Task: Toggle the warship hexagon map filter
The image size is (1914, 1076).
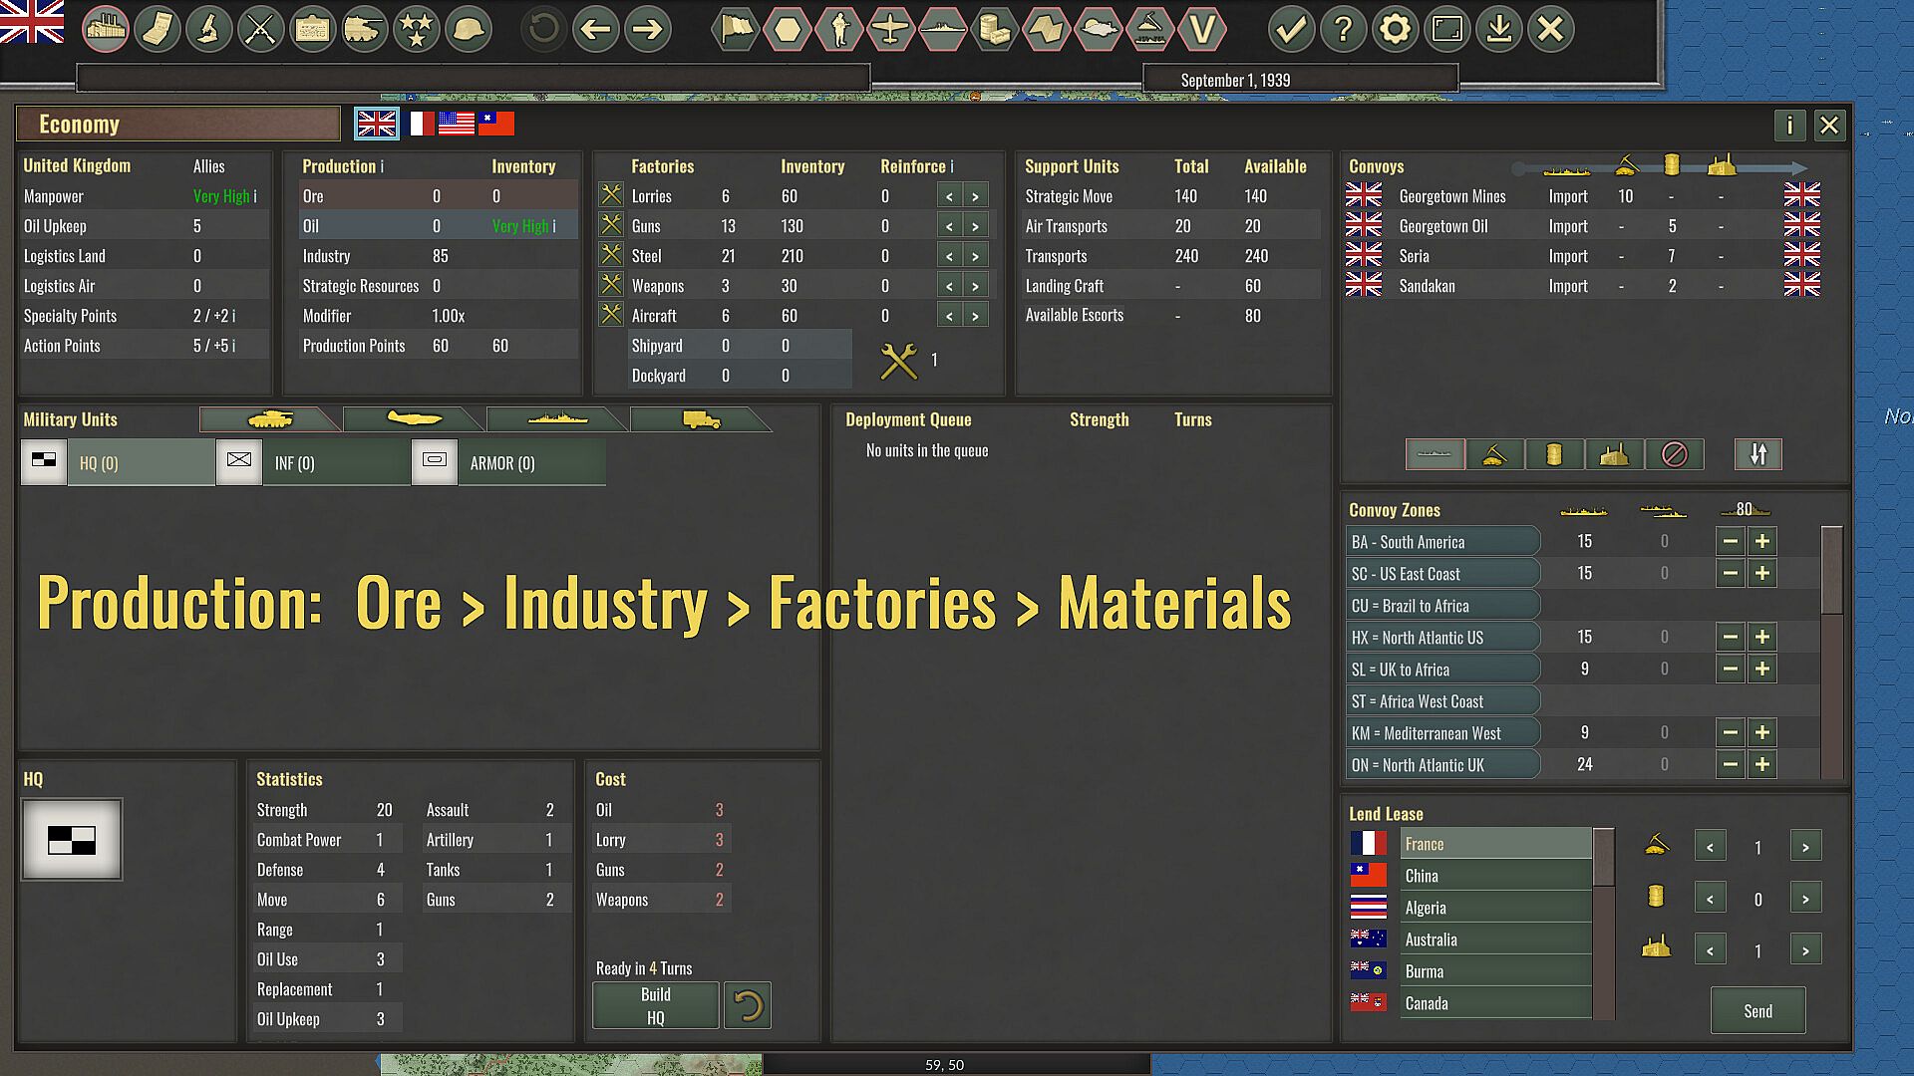Action: (x=942, y=29)
